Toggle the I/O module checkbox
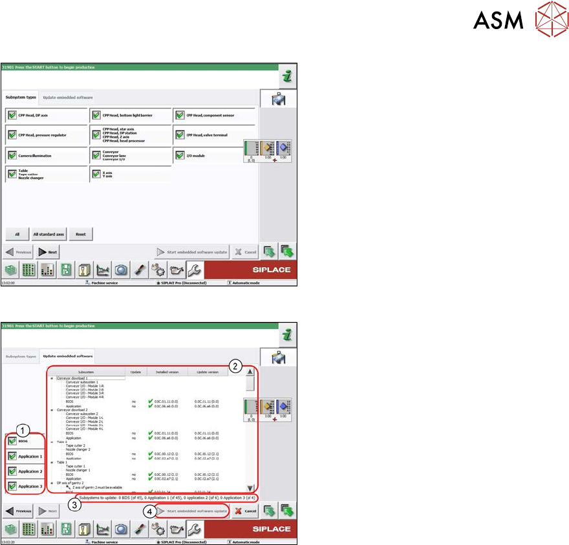Screen dimensions: 569x545 pos(180,155)
